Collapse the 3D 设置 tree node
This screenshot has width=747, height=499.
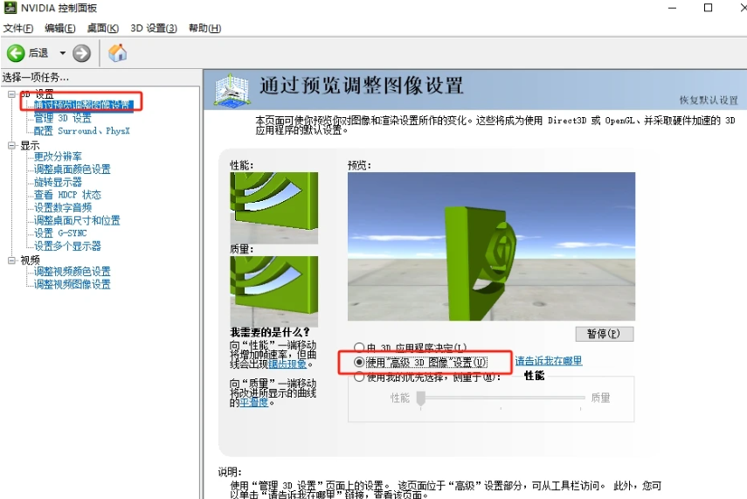[x=12, y=94]
